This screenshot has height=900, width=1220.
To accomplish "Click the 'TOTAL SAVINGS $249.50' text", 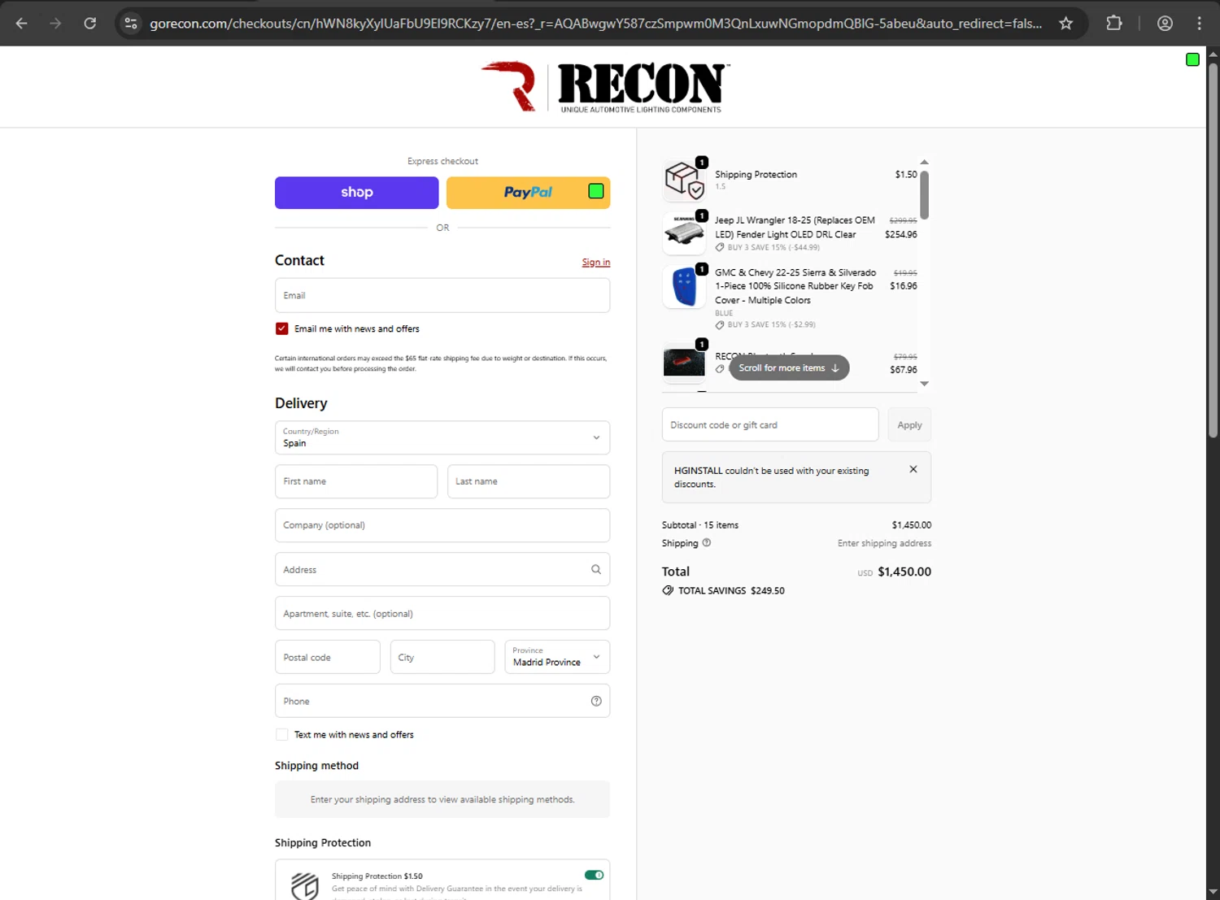I will tap(731, 591).
